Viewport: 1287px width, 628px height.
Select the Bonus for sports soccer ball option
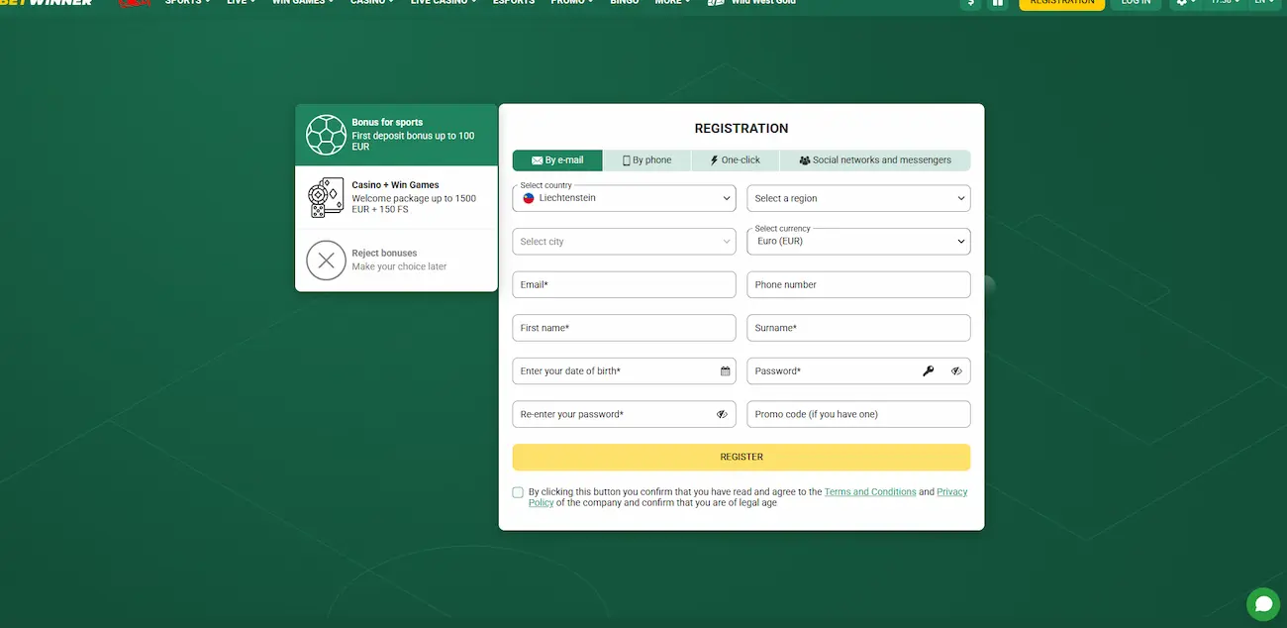point(396,135)
